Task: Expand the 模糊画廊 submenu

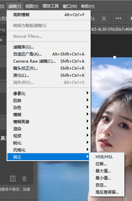Action: [49, 122]
